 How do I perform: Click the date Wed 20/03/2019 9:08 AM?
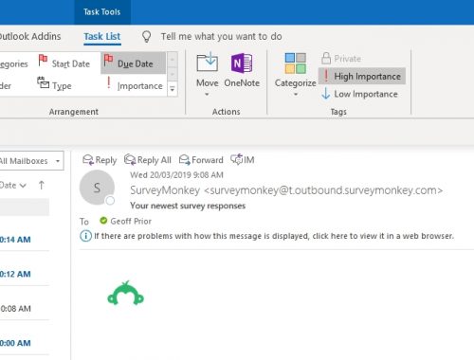pyautogui.click(x=176, y=175)
